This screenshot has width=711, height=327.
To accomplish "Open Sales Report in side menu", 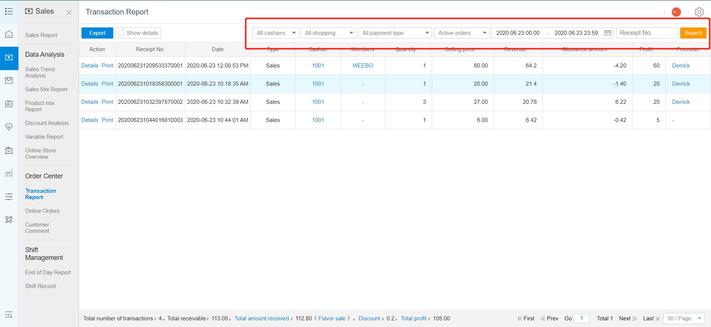I will tap(41, 35).
